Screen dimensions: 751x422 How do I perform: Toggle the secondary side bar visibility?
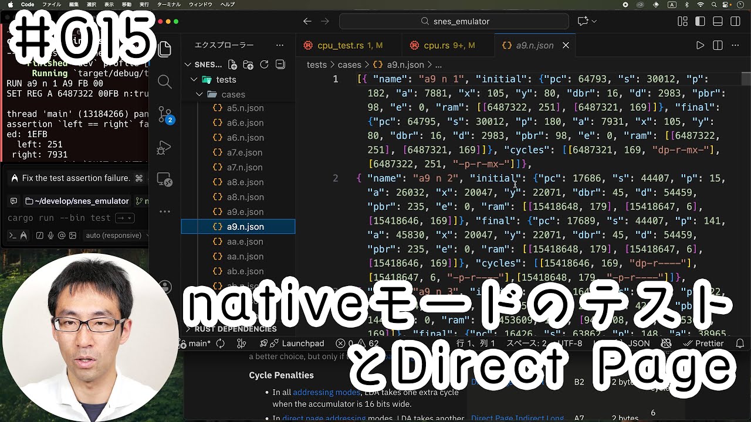(735, 21)
